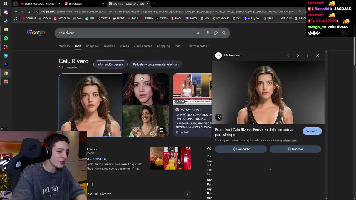Start voice search with microphone icon

click(208, 33)
